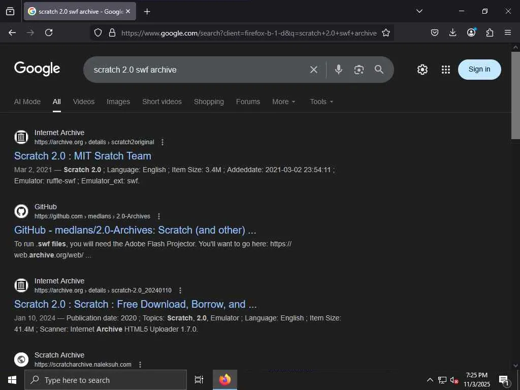
Task: Switch to Forums results tab
Action: pos(248,102)
